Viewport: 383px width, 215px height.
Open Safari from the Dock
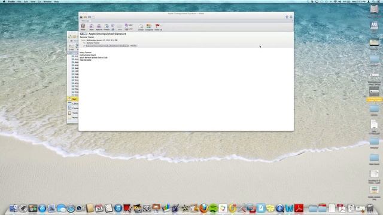pos(71,208)
